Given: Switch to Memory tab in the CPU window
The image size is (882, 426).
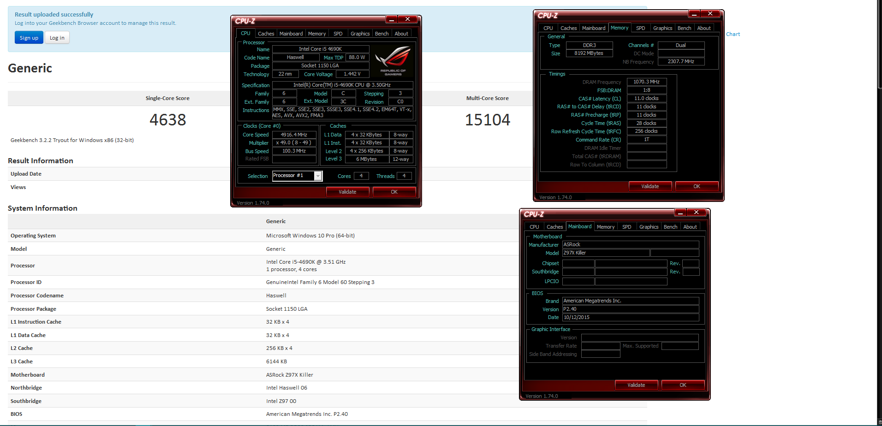Looking at the screenshot, I should [x=317, y=34].
